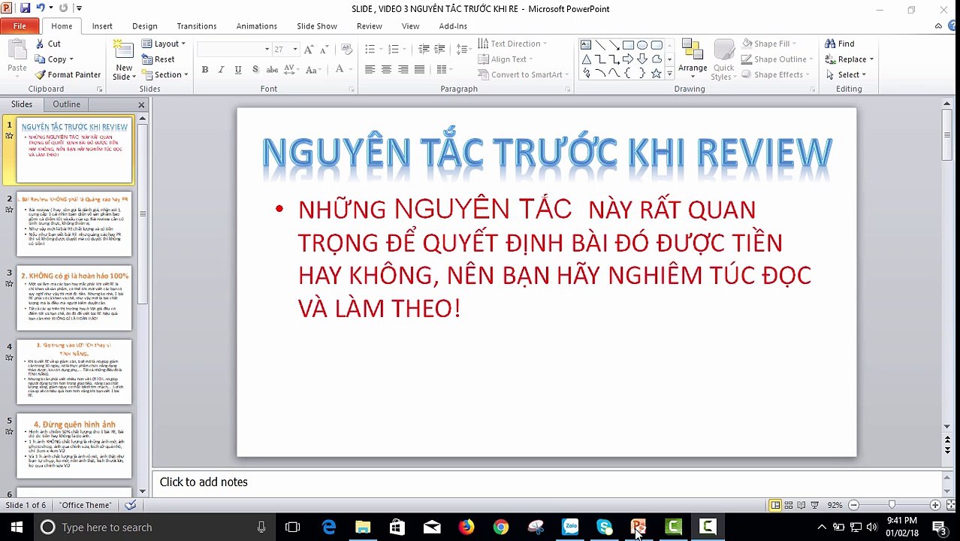Open the Drawing group dialog launcher
Screen dimensions: 960x541
click(813, 89)
